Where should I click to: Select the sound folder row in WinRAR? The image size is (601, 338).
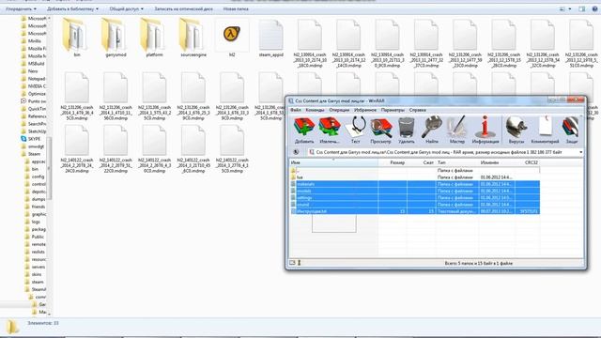415,205
